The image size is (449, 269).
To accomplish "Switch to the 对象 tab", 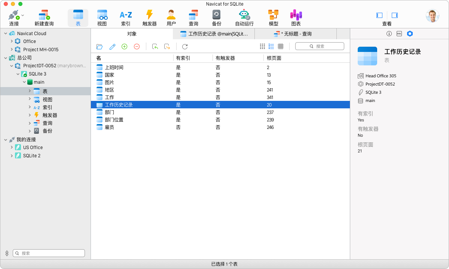I will pyautogui.click(x=132, y=34).
